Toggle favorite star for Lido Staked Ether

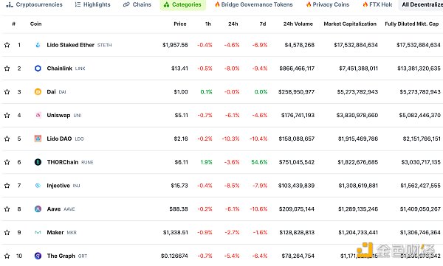tap(7, 45)
